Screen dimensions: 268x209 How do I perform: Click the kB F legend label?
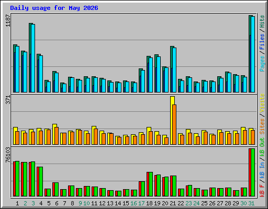click(262, 190)
